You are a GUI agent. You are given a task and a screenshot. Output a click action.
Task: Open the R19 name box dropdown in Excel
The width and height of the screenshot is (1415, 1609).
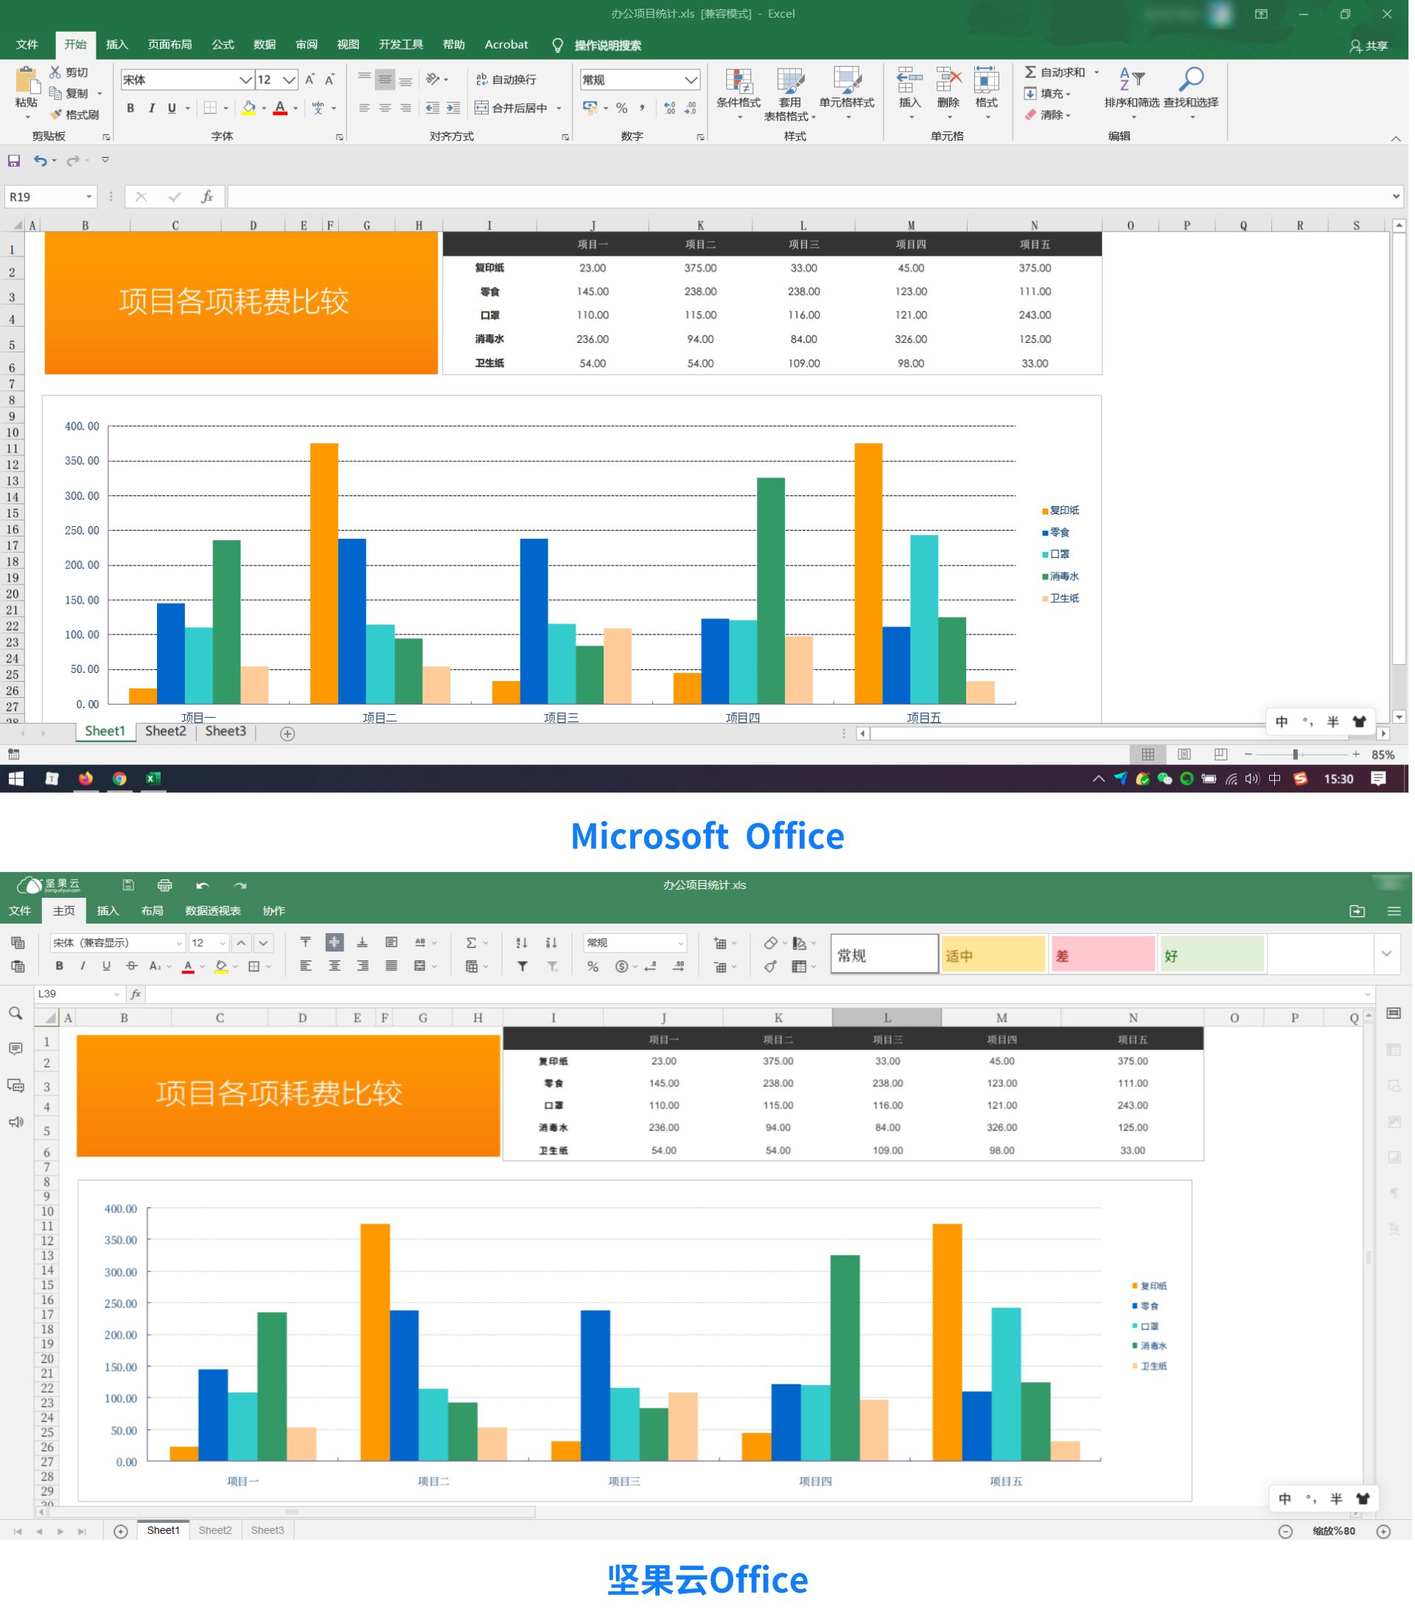89,197
